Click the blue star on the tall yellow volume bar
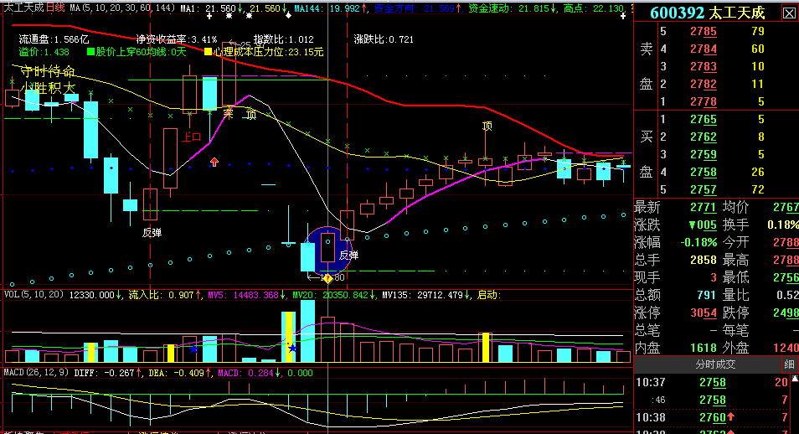799x434 pixels. [292, 349]
